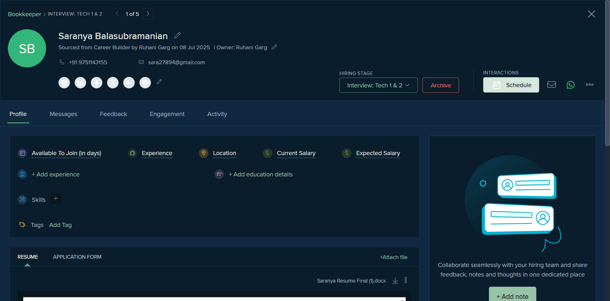This screenshot has width=610, height=301.
Task: Switch to the Feedback tab
Action: pos(113,114)
